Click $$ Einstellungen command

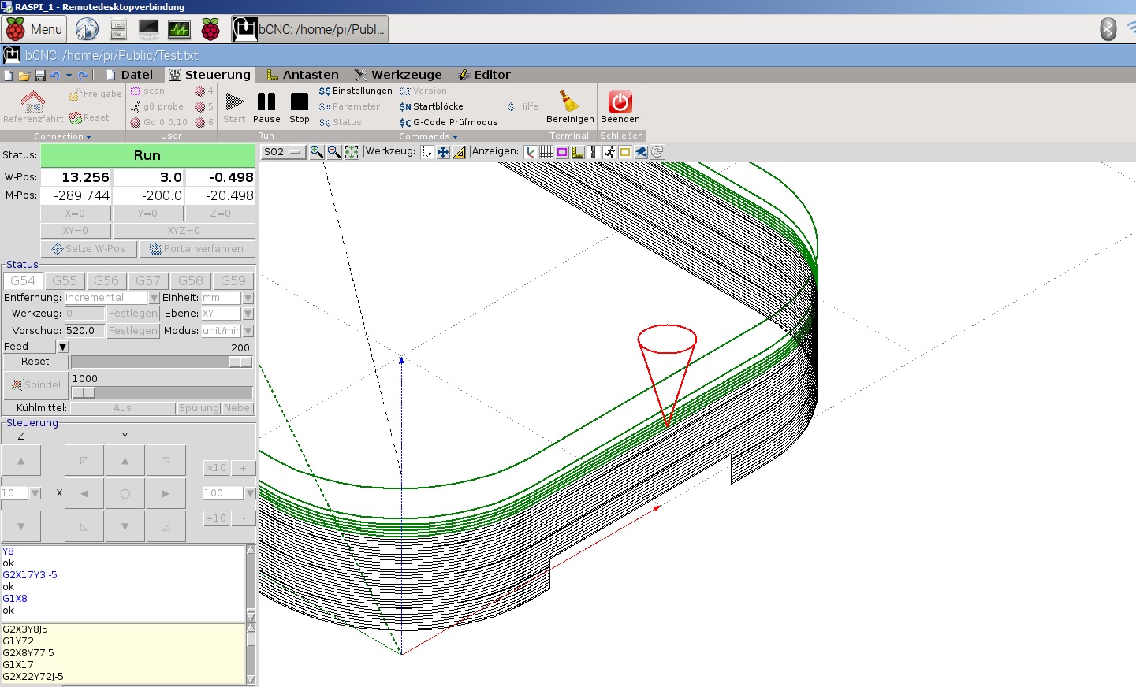pyautogui.click(x=356, y=91)
